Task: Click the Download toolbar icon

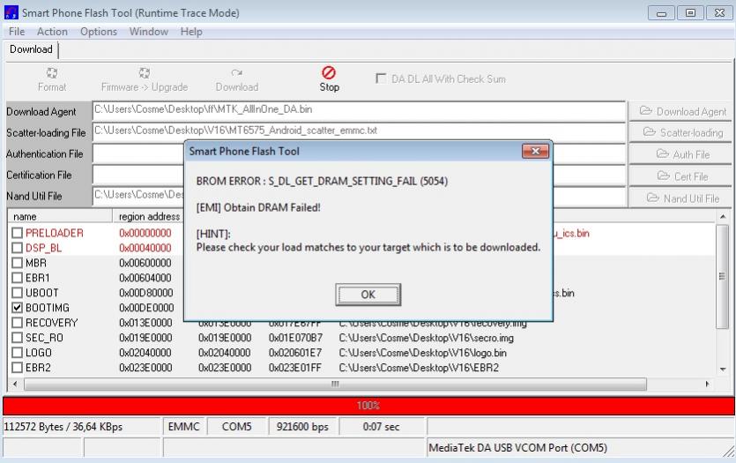Action: 236,73
